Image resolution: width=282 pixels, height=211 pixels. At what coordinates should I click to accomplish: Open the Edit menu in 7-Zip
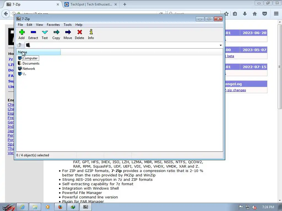[x=29, y=24]
